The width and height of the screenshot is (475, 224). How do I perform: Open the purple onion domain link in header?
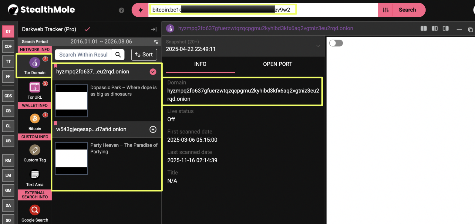(265, 28)
